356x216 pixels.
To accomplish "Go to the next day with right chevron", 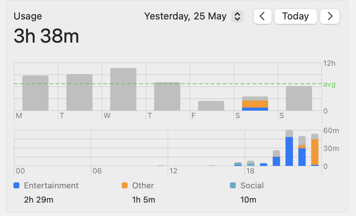I will coord(330,16).
